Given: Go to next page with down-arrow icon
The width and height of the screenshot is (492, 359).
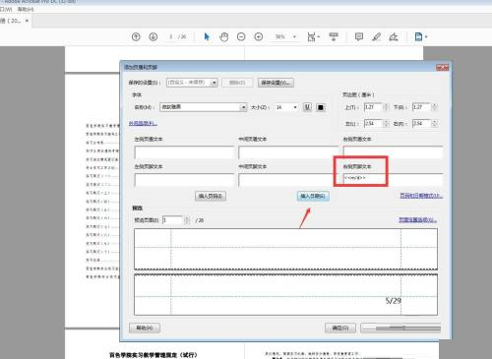Looking at the screenshot, I should [x=154, y=36].
